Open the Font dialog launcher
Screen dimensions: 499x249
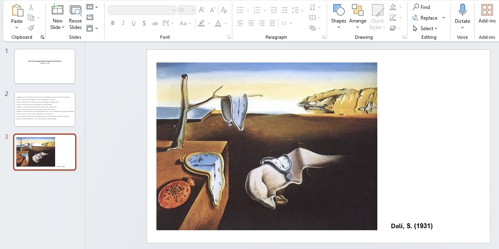pos(229,37)
